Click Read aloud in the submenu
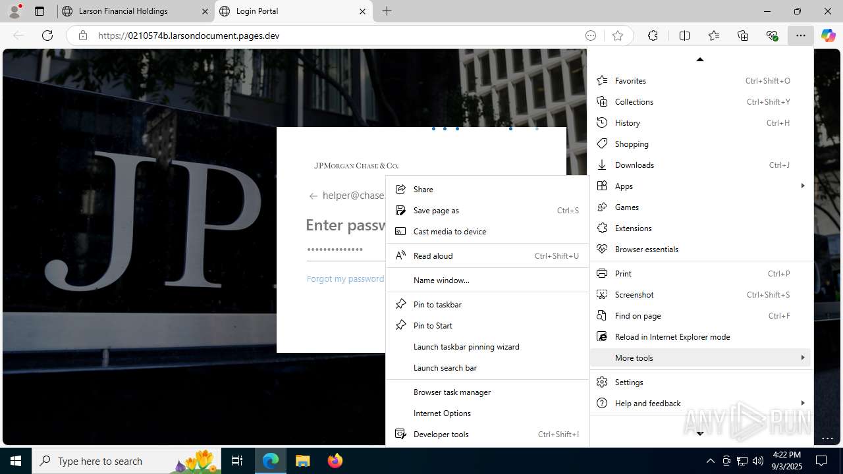The width and height of the screenshot is (843, 474). point(487,255)
